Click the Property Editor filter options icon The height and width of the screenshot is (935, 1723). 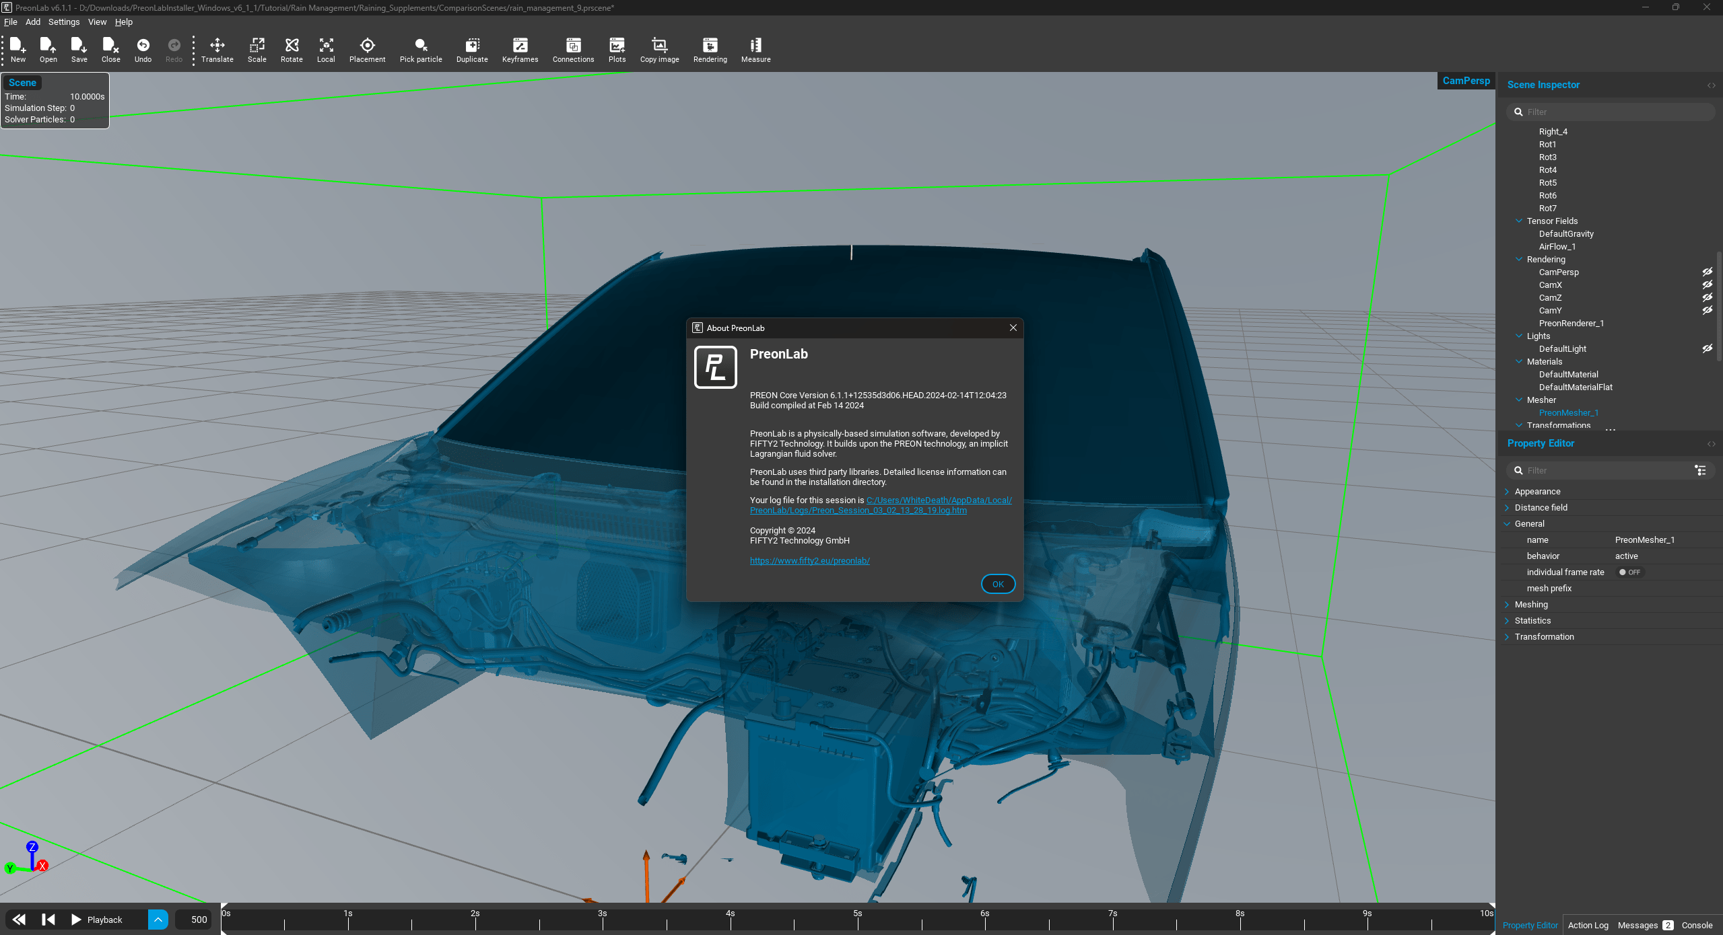tap(1700, 470)
